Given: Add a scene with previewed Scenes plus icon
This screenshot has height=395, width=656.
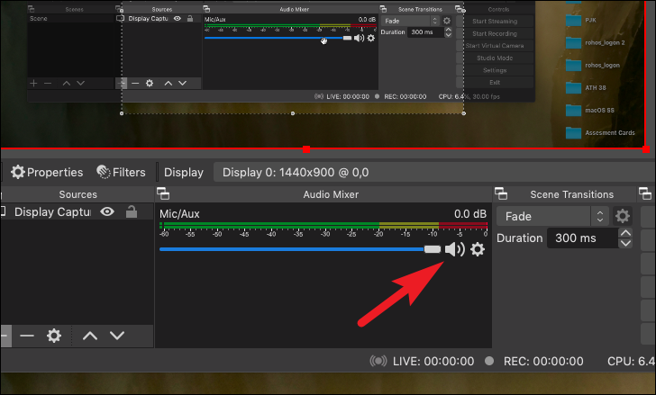Looking at the screenshot, I should click(33, 83).
